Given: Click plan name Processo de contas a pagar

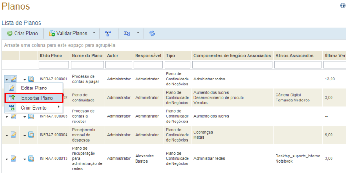Looking at the screenshot, I should 85,79.
